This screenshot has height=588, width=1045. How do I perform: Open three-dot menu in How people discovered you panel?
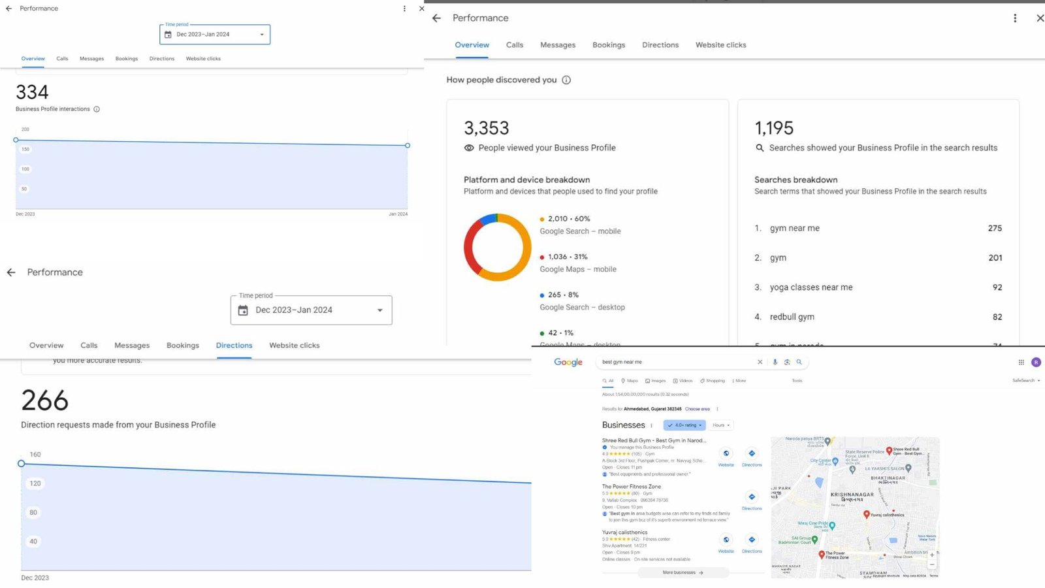click(x=1015, y=18)
